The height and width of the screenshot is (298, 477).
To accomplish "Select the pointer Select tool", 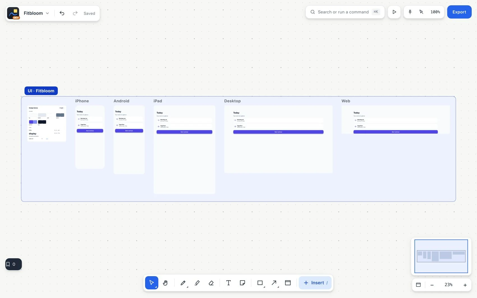I will click(x=152, y=283).
